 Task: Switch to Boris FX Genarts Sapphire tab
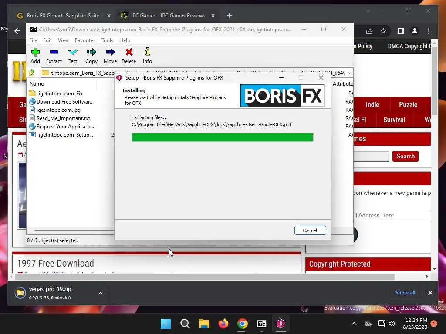(x=63, y=16)
